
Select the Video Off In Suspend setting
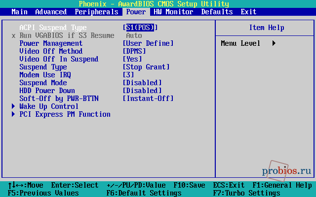click(x=59, y=59)
